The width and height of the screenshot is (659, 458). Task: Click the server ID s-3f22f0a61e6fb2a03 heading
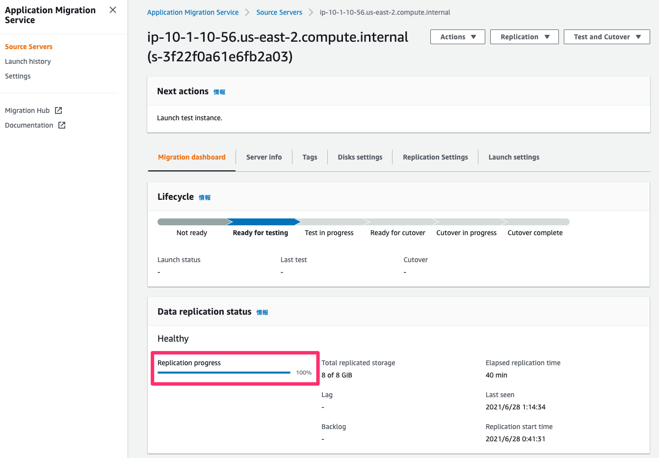click(220, 56)
